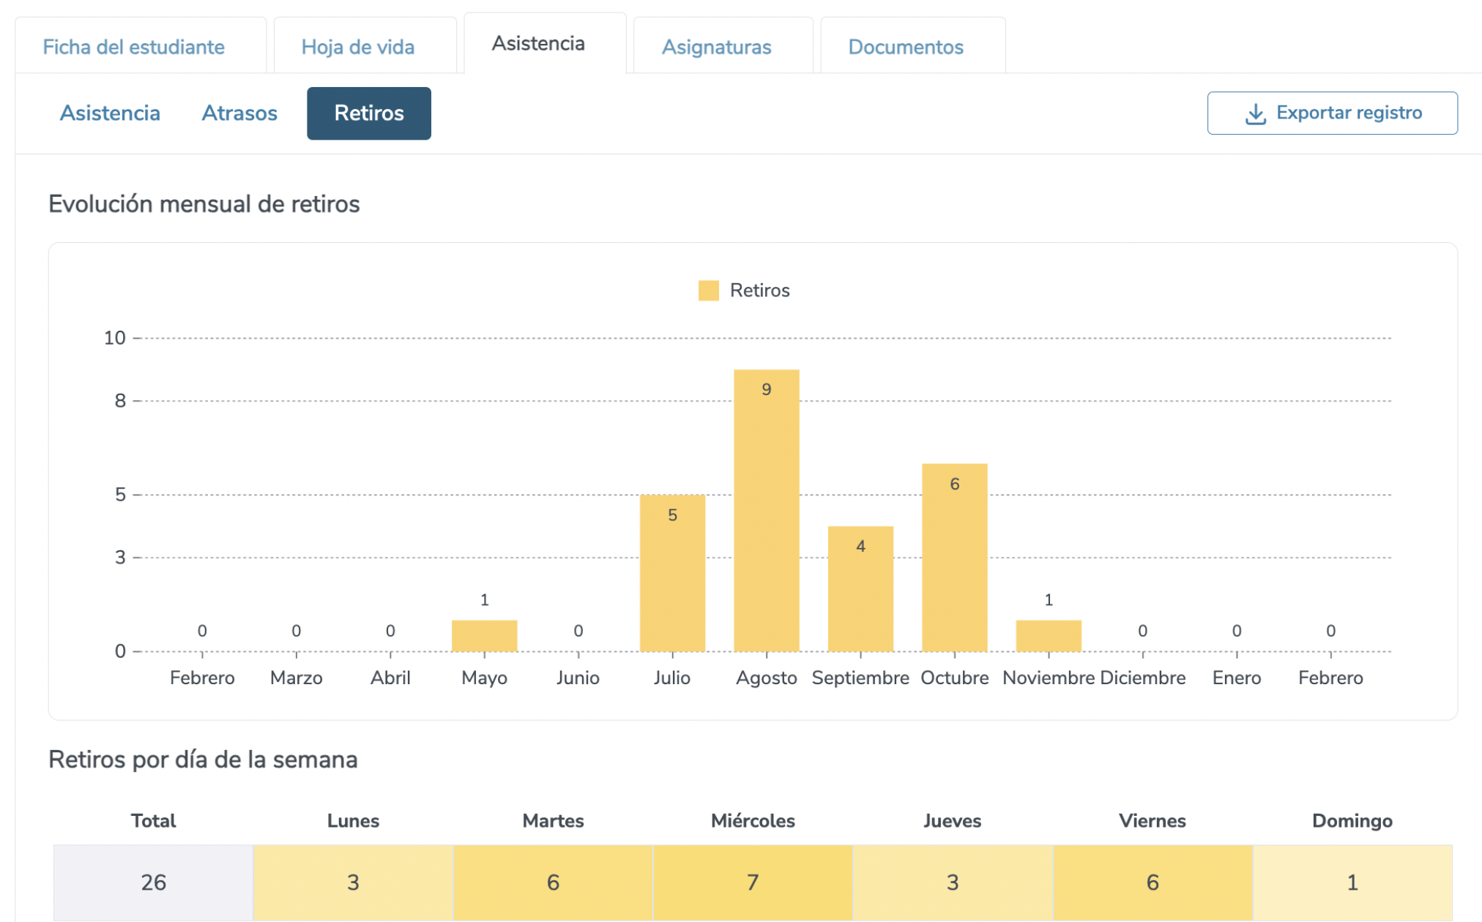Click the small Mayo bar

click(x=484, y=636)
